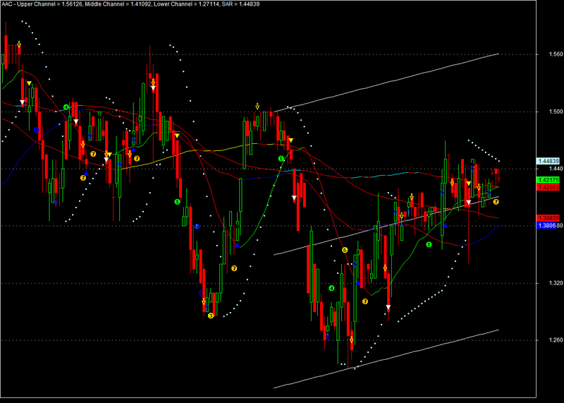Select the upper white channel line

(386, 83)
